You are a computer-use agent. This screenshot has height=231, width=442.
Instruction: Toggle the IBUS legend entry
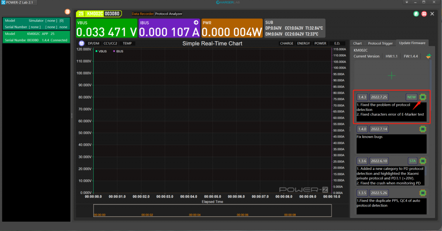118,52
